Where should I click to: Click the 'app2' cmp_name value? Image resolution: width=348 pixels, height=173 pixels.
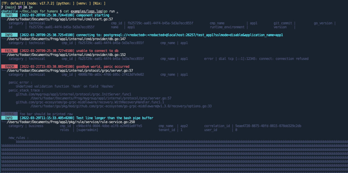click(x=184, y=126)
